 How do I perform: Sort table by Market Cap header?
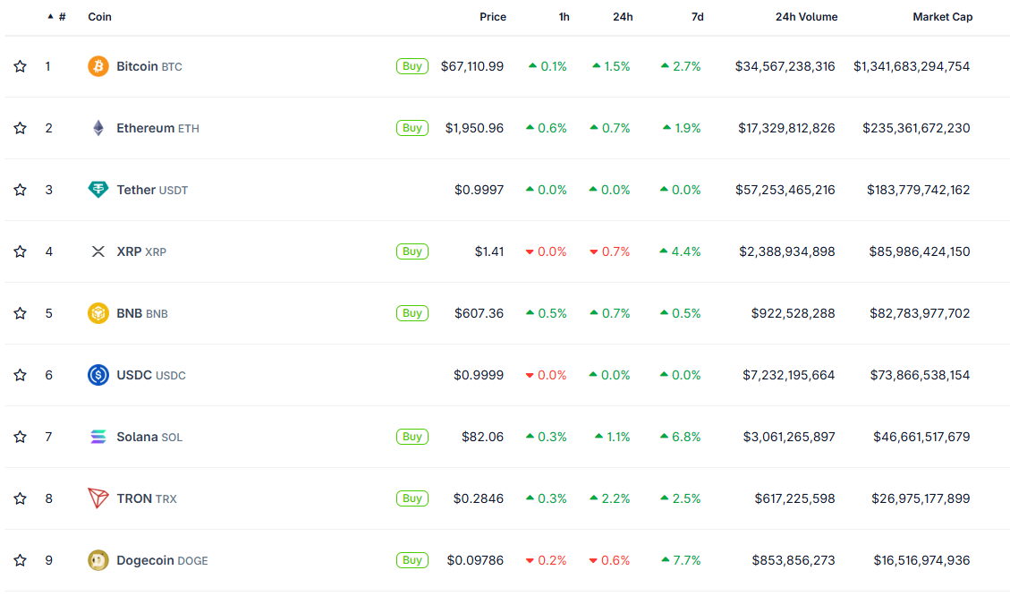(942, 17)
